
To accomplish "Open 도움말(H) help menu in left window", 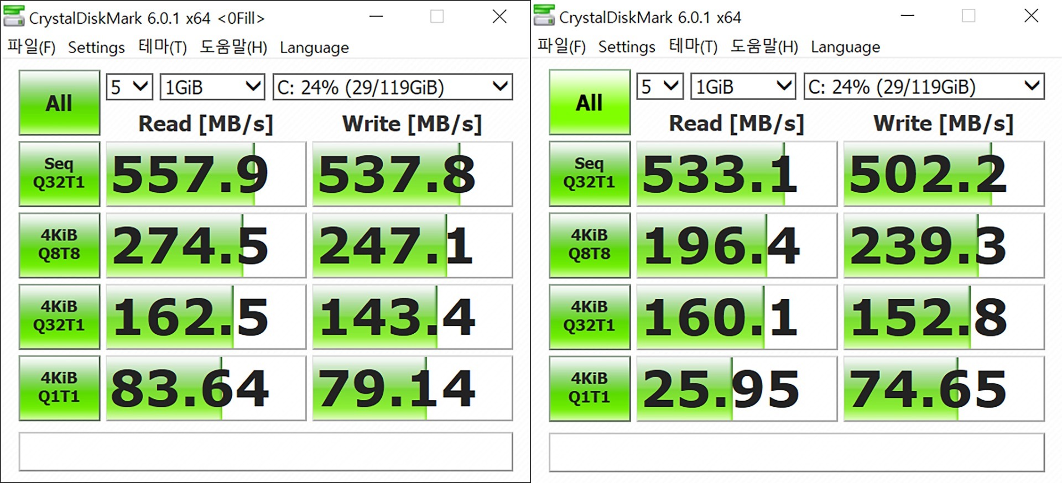I will 233,47.
